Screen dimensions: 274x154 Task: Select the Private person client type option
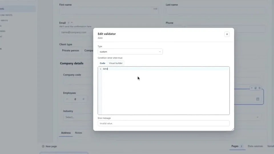pyautogui.click(x=70, y=50)
